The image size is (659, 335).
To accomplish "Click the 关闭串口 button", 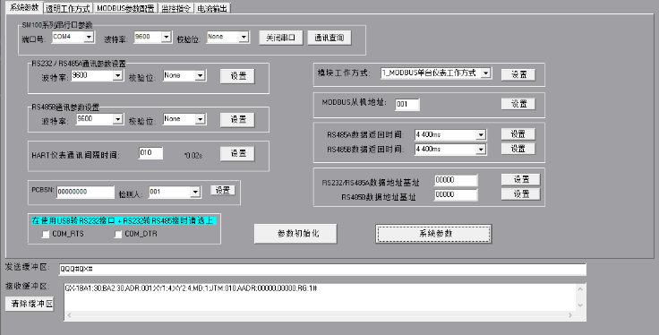I will (x=281, y=38).
